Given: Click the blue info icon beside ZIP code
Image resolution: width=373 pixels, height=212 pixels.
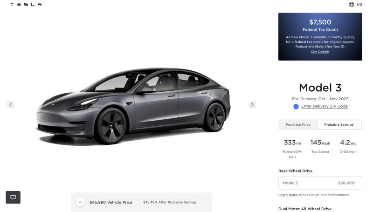Looking at the screenshot, I should (296, 107).
